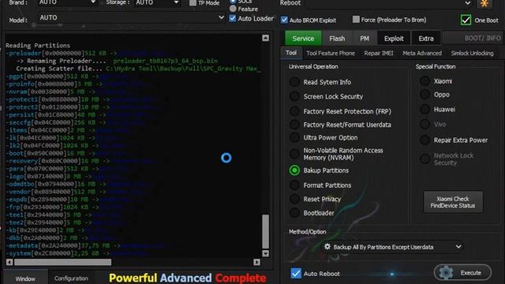Disable Auto Loader checkbox
Image resolution: width=505 pixels, height=284 pixels.
[233, 18]
